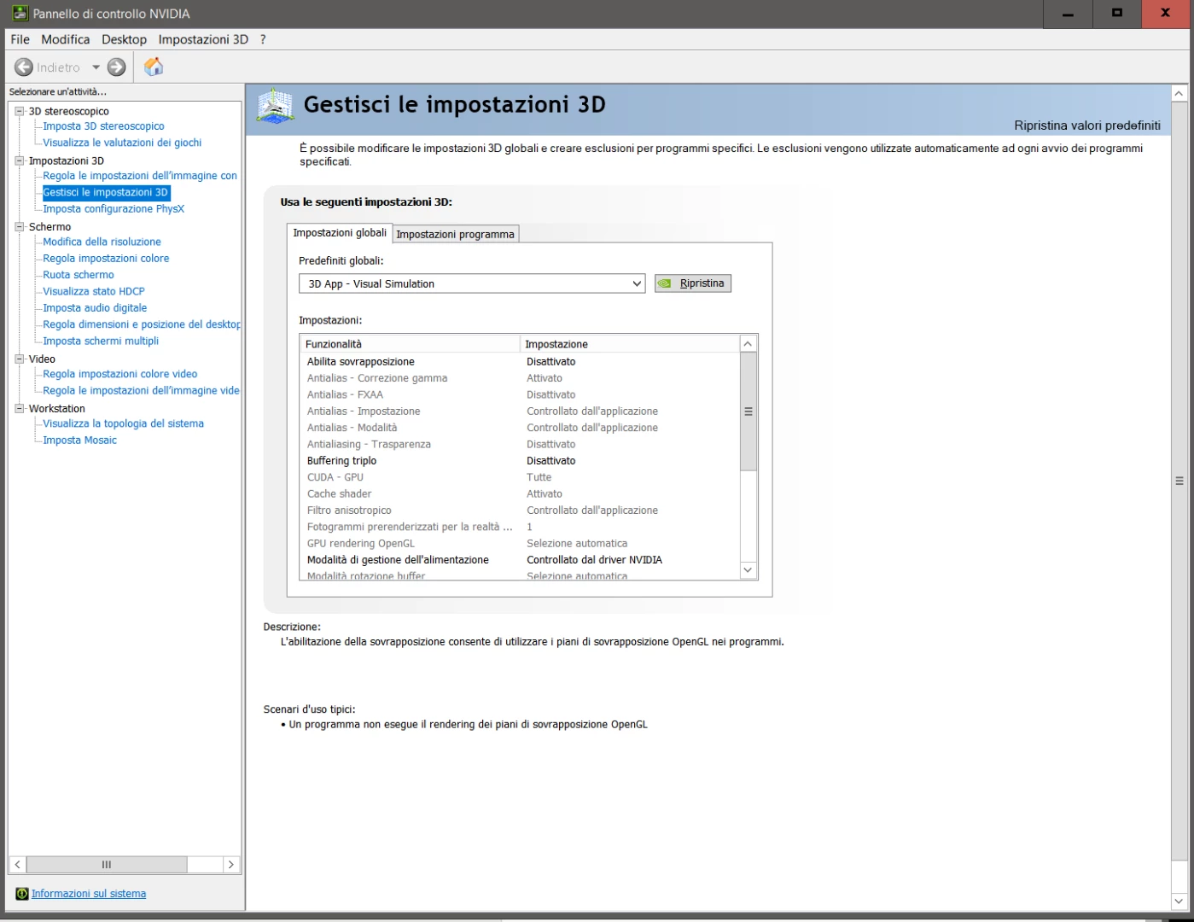Switch to Impostazioni programma tab
Screen dimensions: 1194x922
(456, 234)
